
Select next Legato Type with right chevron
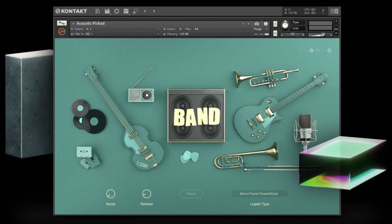[237, 194]
